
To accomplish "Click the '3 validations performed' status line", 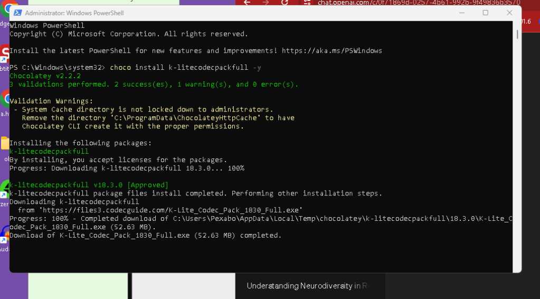I will click(154, 84).
